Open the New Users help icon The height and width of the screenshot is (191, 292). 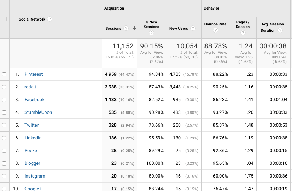coord(193,28)
